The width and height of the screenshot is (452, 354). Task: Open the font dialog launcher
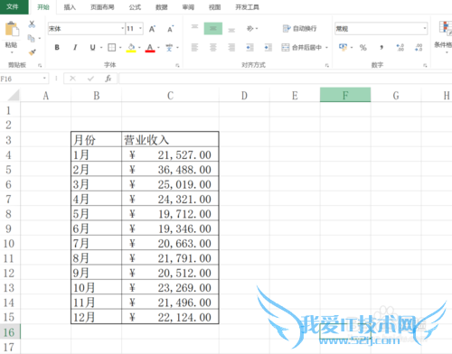point(177,65)
